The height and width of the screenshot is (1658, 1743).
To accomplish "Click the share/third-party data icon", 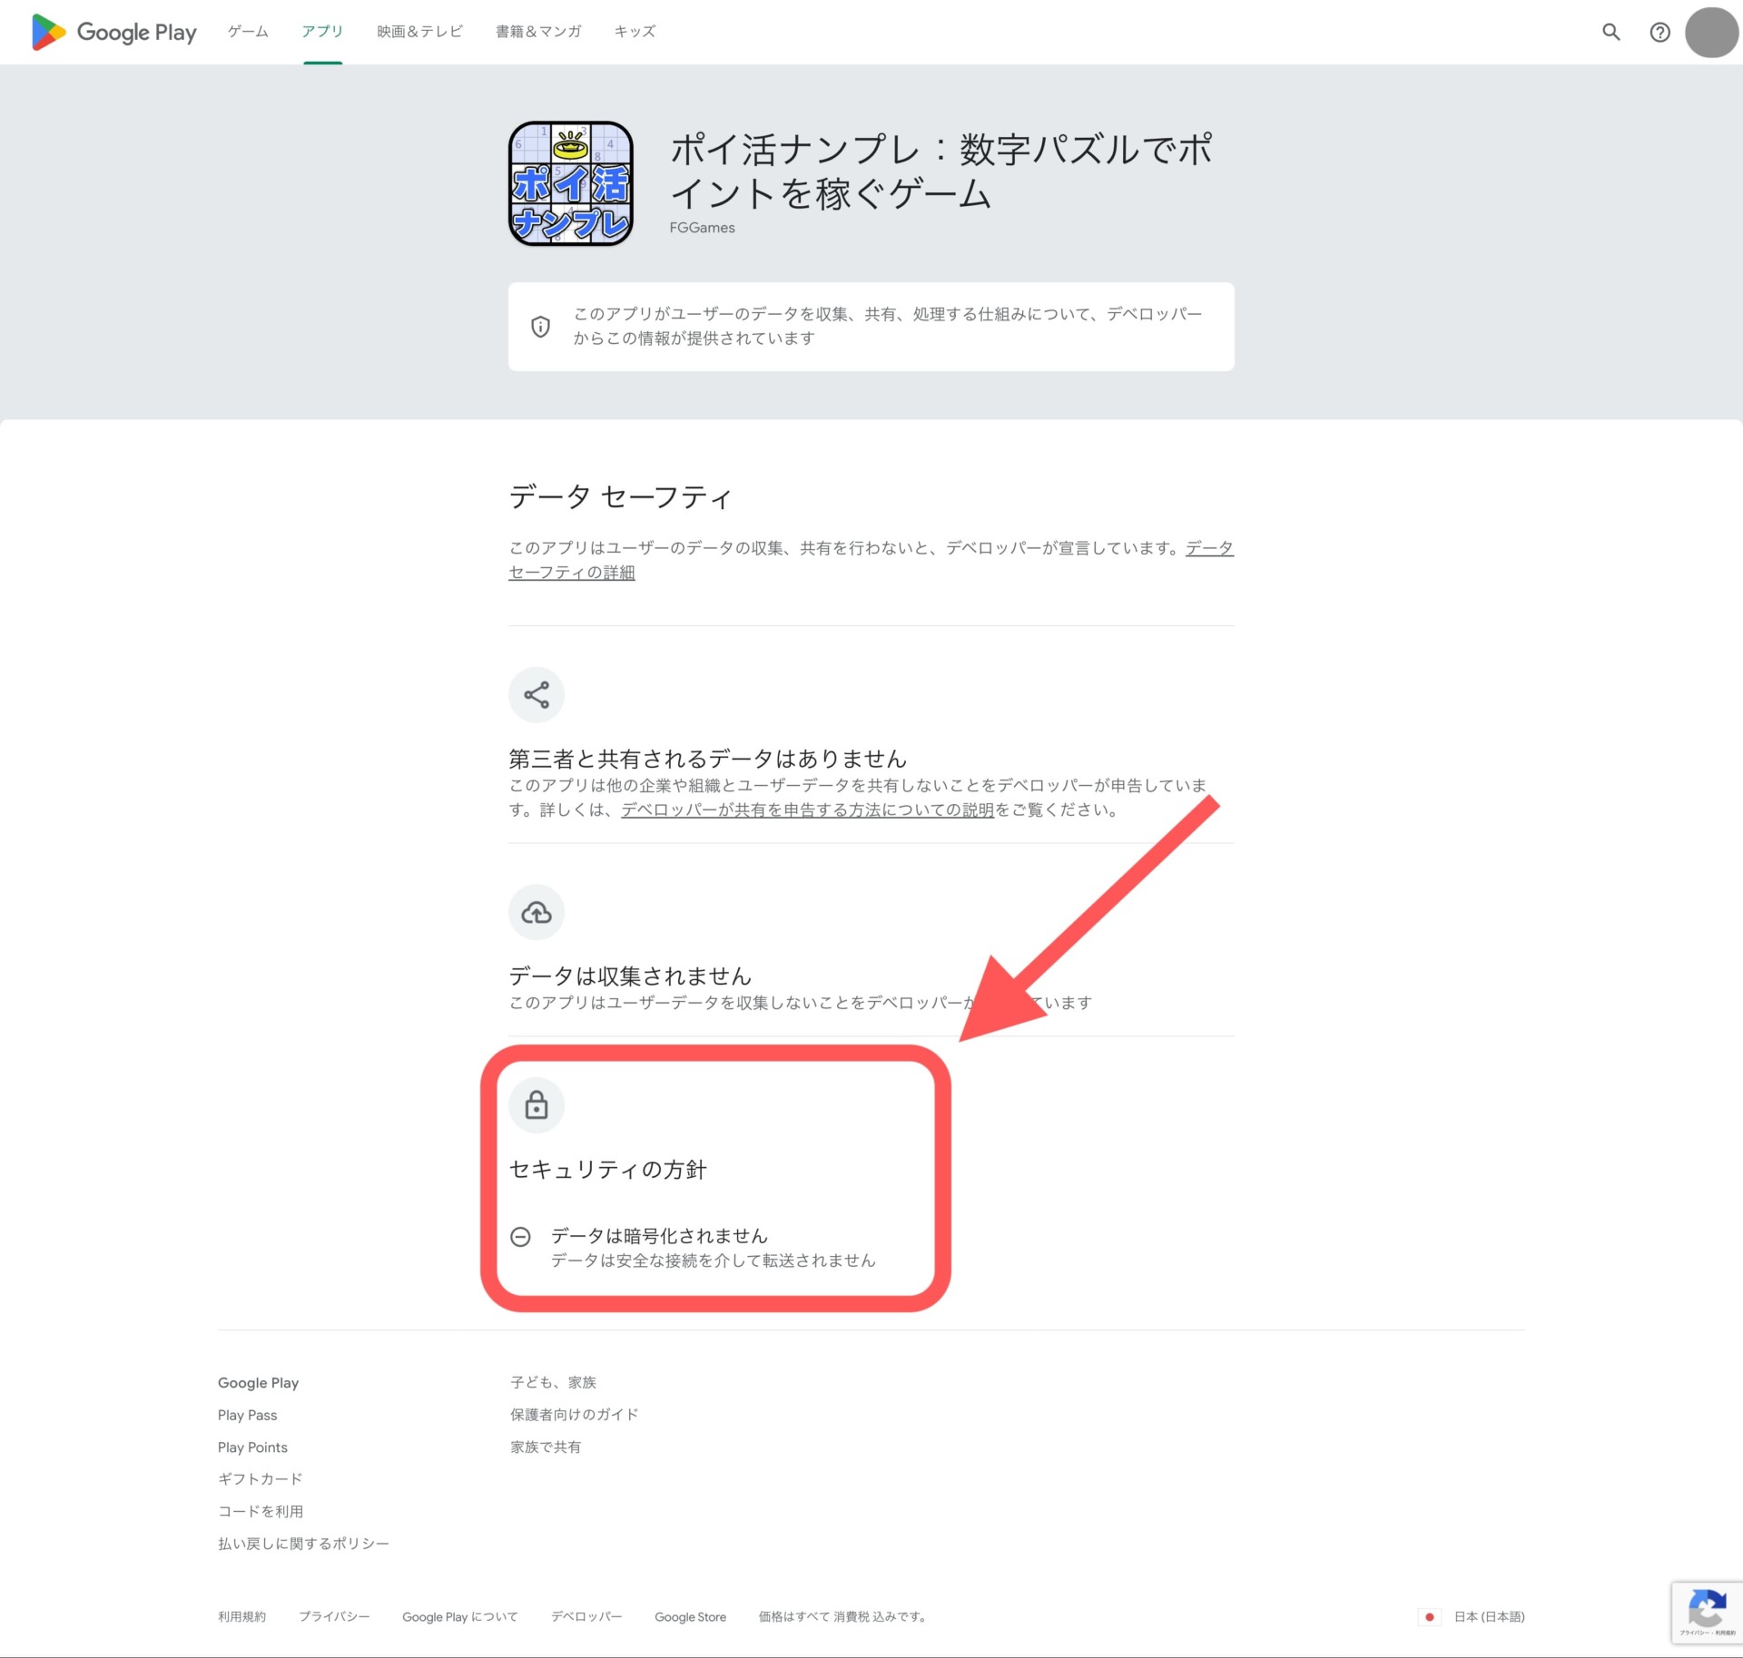I will tap(536, 695).
